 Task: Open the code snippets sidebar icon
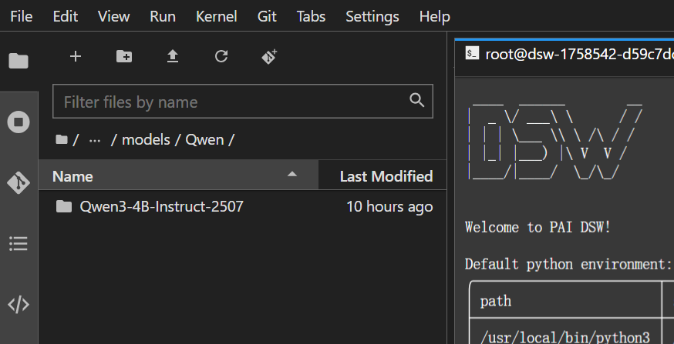(19, 305)
